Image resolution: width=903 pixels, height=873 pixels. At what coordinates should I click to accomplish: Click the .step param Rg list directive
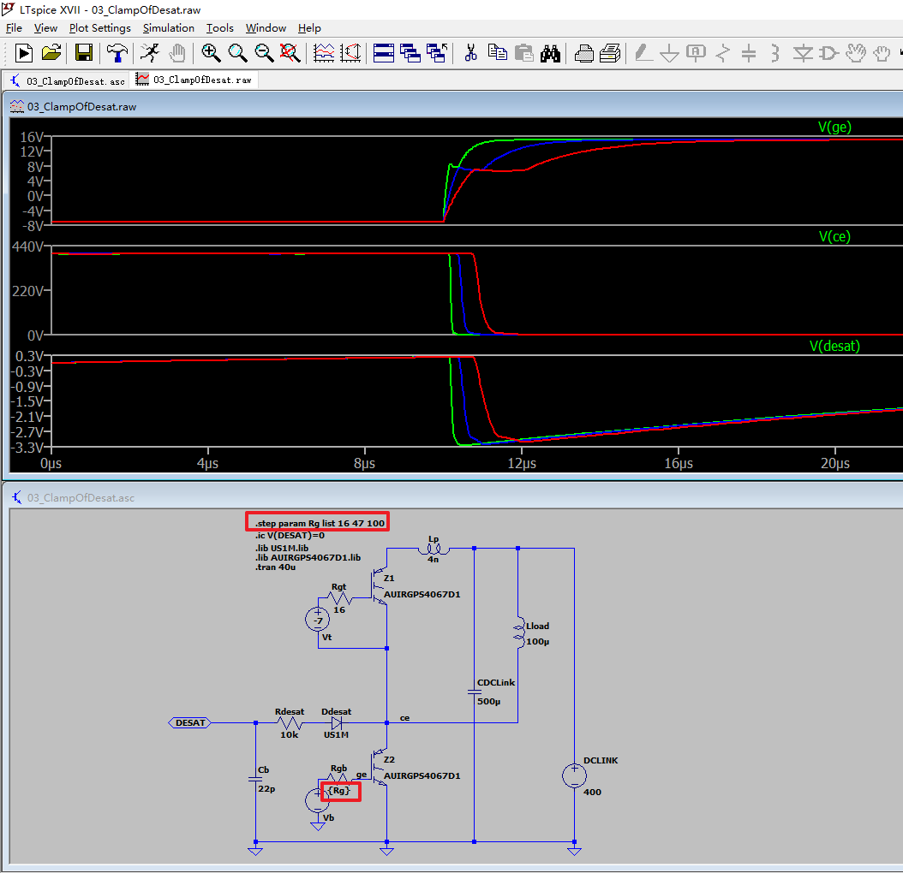[x=320, y=523]
